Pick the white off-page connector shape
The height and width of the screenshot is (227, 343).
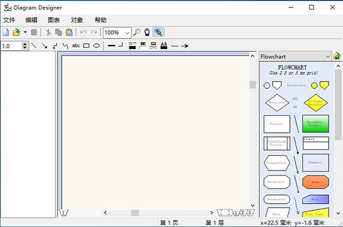[x=277, y=86]
